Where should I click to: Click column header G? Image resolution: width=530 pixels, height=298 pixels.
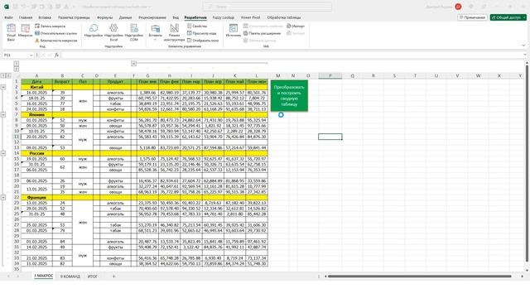pos(147,75)
